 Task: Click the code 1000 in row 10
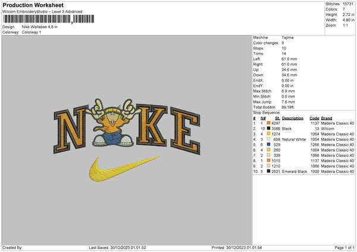tap(315, 171)
